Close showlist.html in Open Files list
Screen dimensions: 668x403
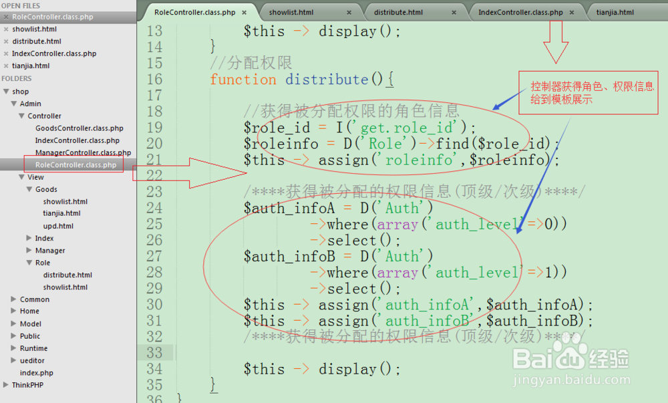coord(6,29)
